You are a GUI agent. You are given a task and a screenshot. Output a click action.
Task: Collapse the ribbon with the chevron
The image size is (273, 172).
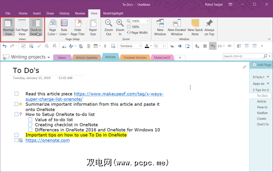tap(269, 39)
